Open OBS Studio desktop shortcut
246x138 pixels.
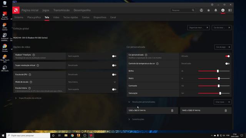pos(5,69)
